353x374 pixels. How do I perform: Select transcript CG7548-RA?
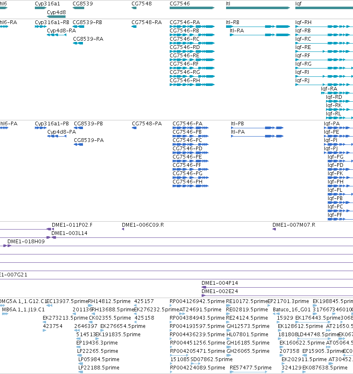click(146, 22)
